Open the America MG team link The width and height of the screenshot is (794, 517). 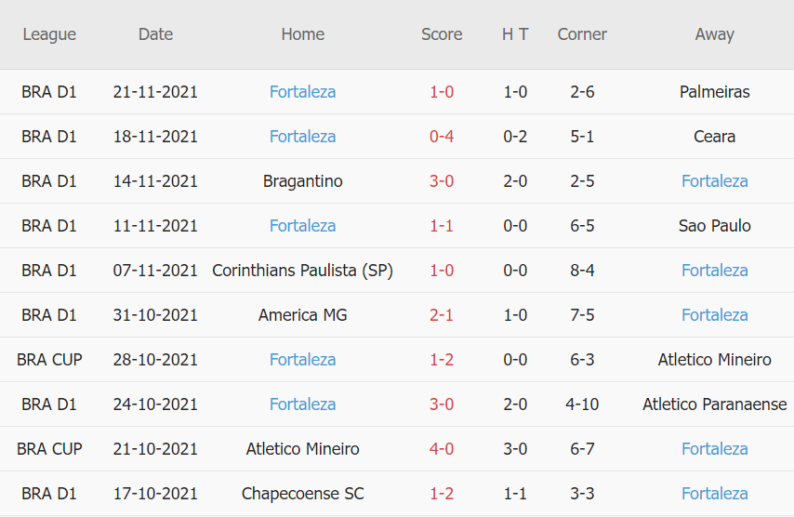click(x=302, y=315)
